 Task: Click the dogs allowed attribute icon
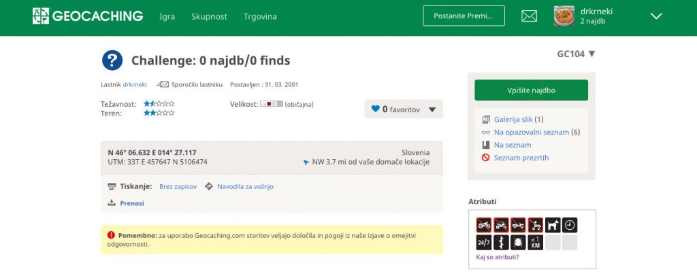(x=553, y=225)
